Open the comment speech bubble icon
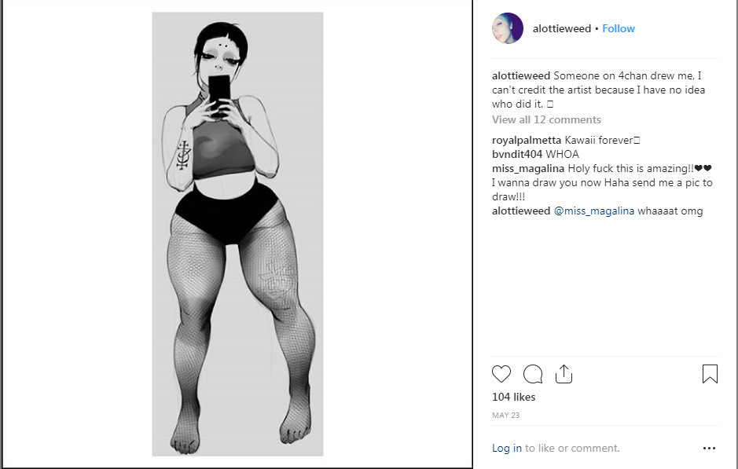 point(533,374)
